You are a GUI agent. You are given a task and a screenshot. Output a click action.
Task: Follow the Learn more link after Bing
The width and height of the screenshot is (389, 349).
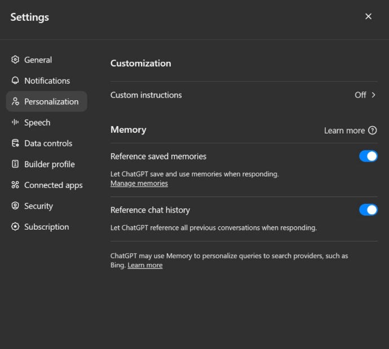(x=145, y=265)
